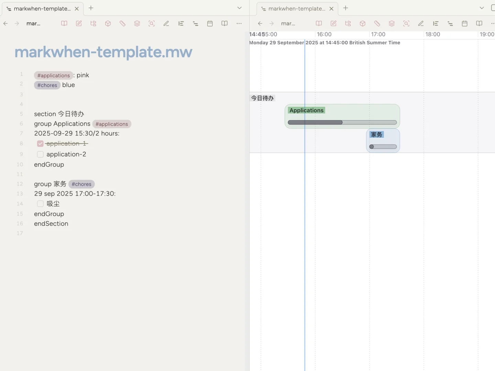Check the application-2 checkbox
The image size is (495, 371).
[40, 154]
